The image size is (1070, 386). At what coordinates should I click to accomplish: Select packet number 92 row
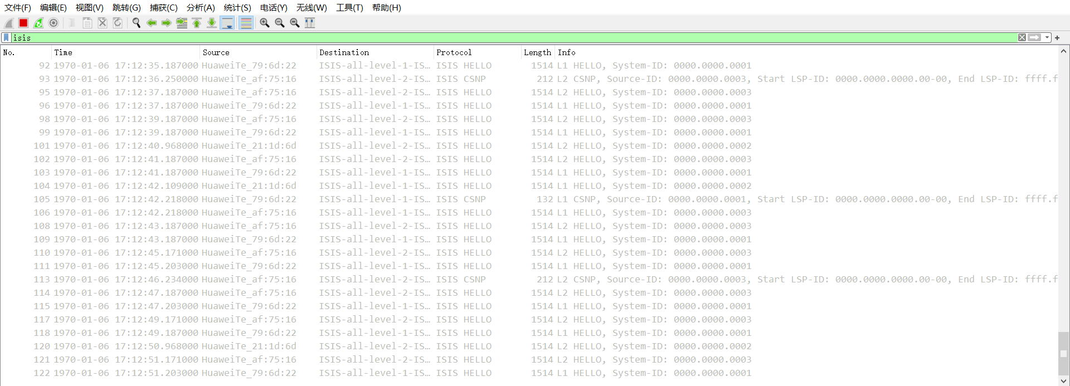coord(529,66)
